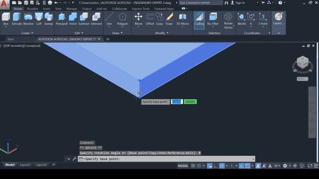Switch to the Visualize ribbon tab
This screenshot has width=319, height=179.
pos(32,9)
